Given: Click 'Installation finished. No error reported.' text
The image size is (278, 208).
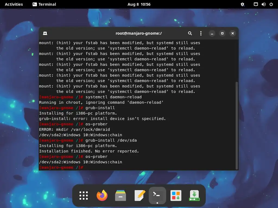Looking at the screenshot, I should pos(89,151).
